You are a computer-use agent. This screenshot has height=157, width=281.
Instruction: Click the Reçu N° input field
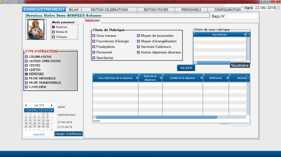(x=241, y=16)
